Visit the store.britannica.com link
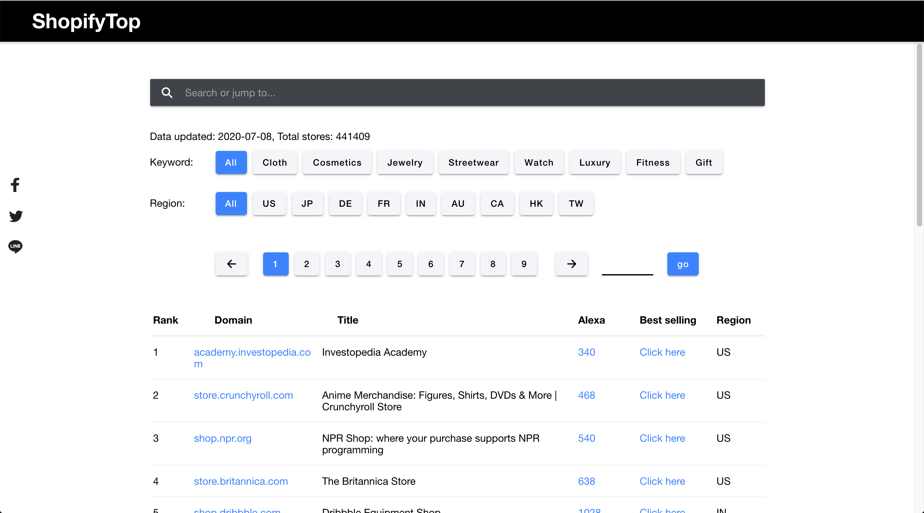The width and height of the screenshot is (924, 513). pos(241,481)
